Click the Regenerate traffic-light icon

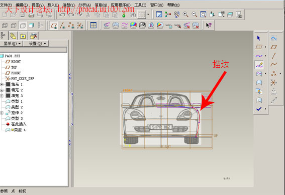coord(124,15)
